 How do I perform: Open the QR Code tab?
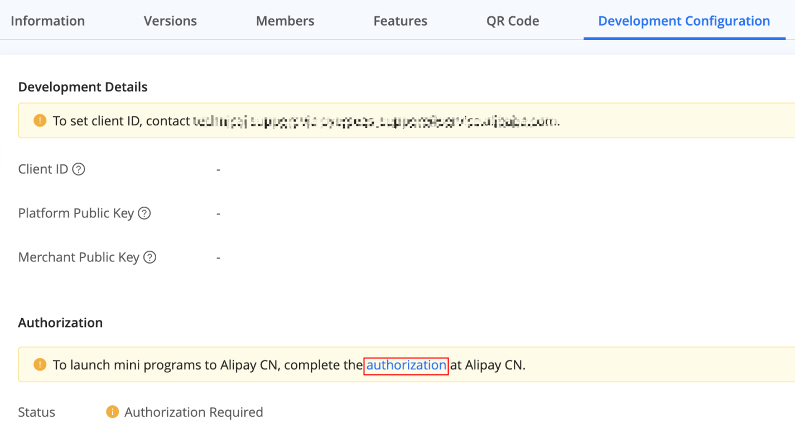point(512,21)
